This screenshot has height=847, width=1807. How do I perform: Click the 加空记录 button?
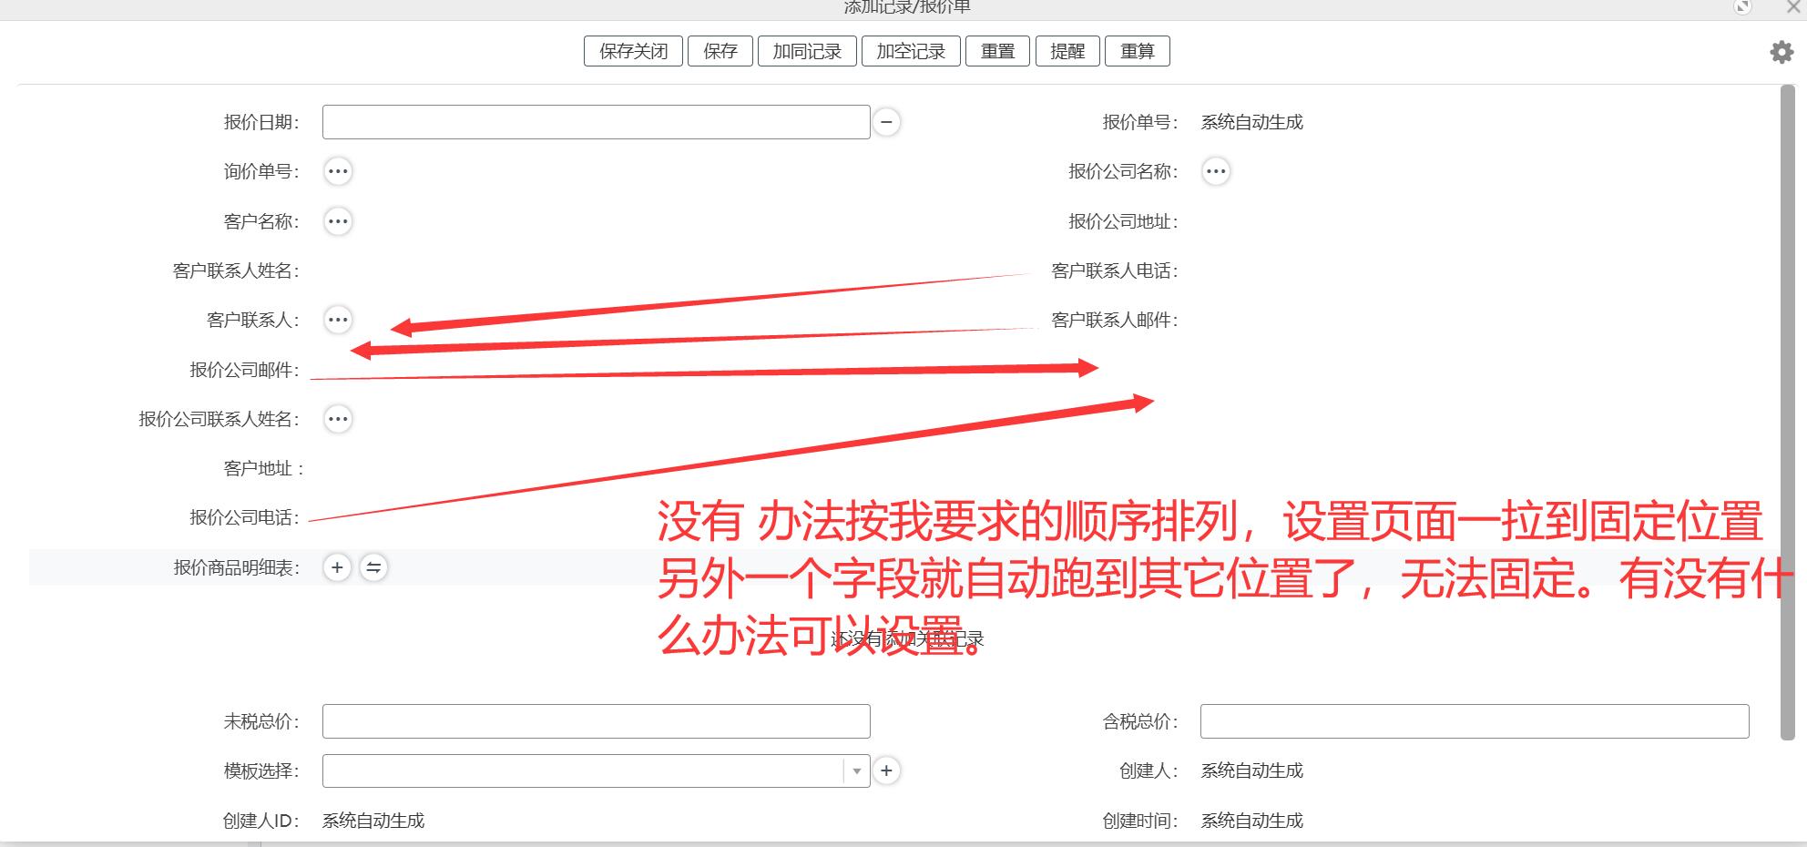pyautogui.click(x=911, y=51)
